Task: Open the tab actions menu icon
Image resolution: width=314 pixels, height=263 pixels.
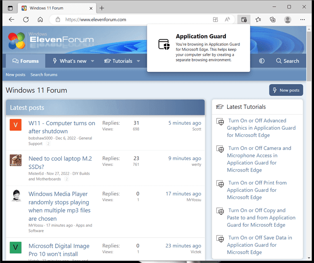Action: pyautogui.click(x=10, y=8)
